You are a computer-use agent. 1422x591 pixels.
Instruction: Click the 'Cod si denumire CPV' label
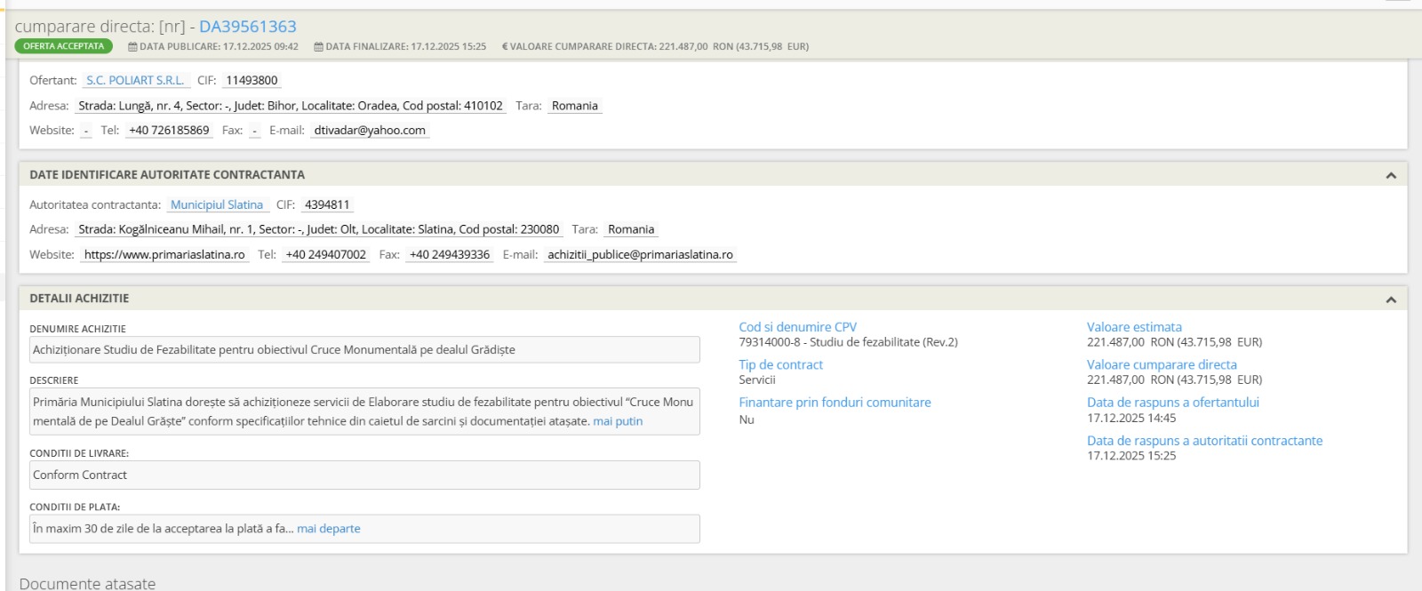tap(797, 327)
